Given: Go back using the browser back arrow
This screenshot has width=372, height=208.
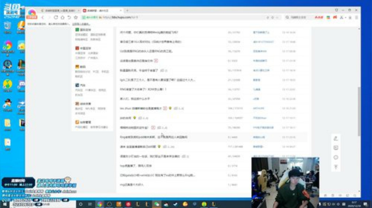Looking at the screenshot, I should pos(43,18).
